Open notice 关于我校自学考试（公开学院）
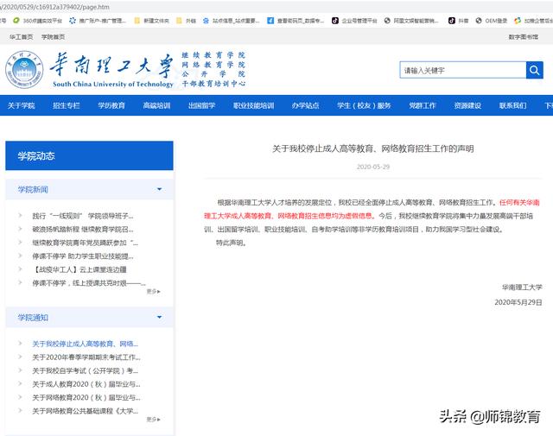The width and height of the screenshot is (553, 436). point(85,370)
